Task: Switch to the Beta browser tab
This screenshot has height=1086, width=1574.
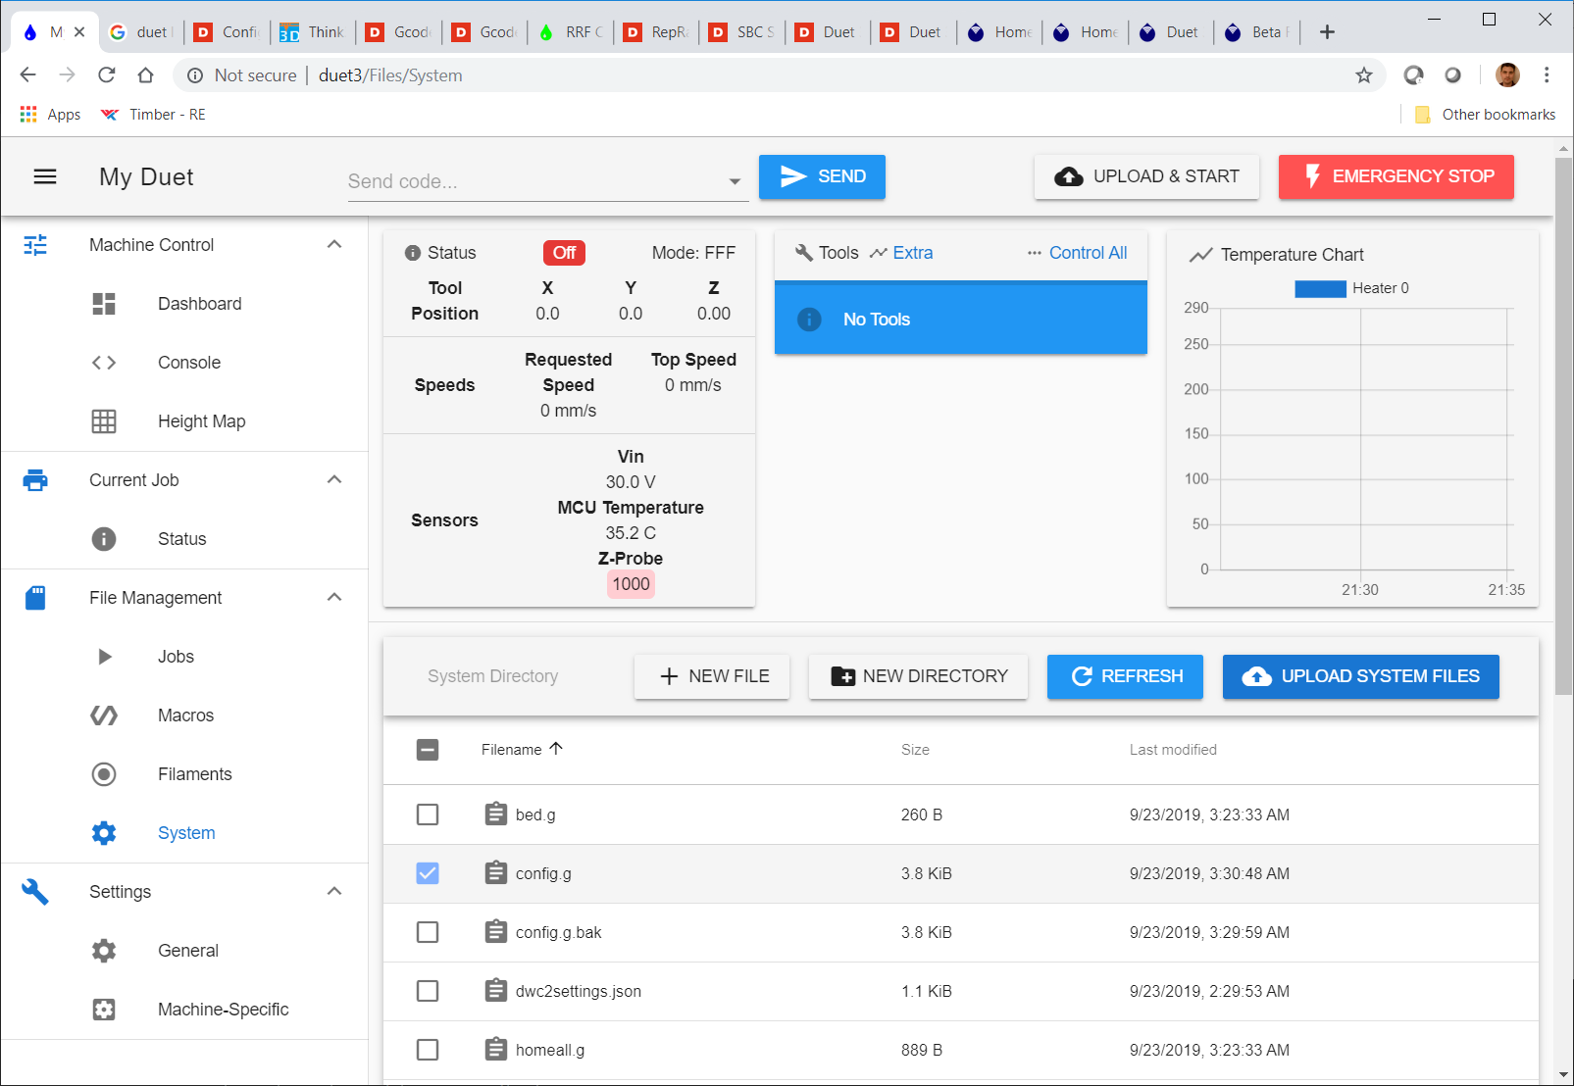Action: [1256, 32]
